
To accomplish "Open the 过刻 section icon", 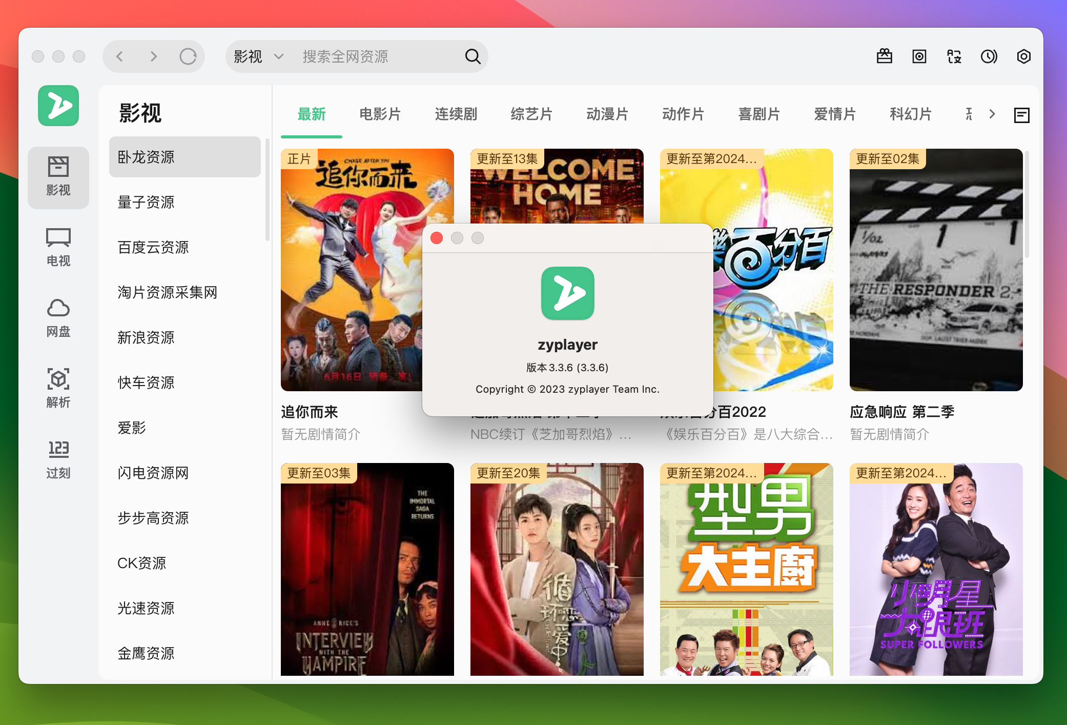I will (x=58, y=459).
